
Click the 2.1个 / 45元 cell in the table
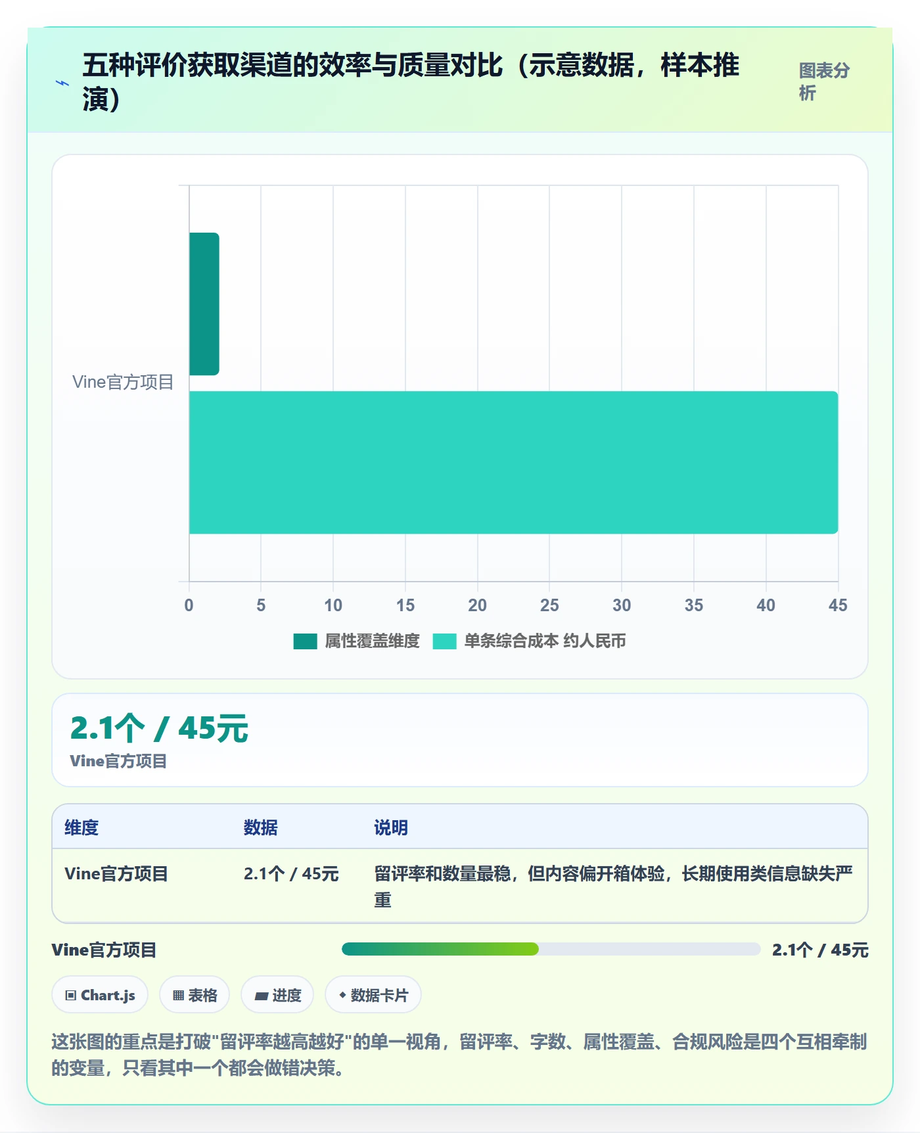(x=291, y=873)
